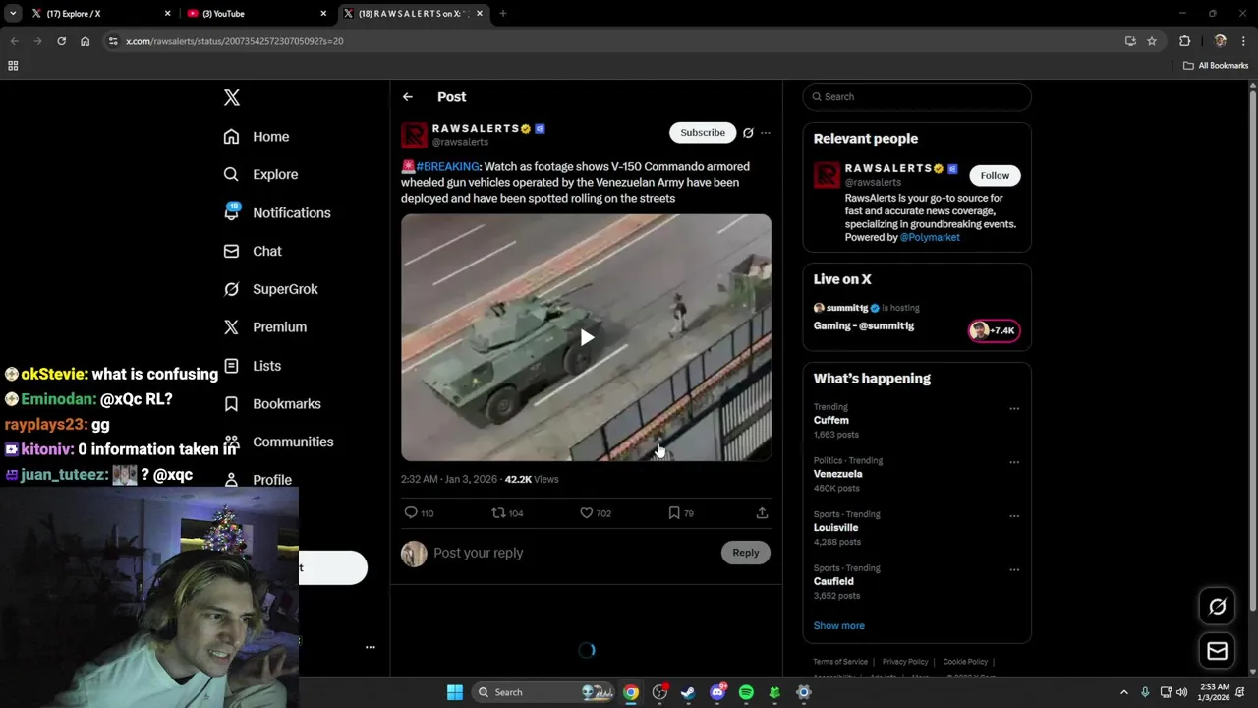Open more options for Louisville trend
The width and height of the screenshot is (1258, 708).
[1014, 516]
